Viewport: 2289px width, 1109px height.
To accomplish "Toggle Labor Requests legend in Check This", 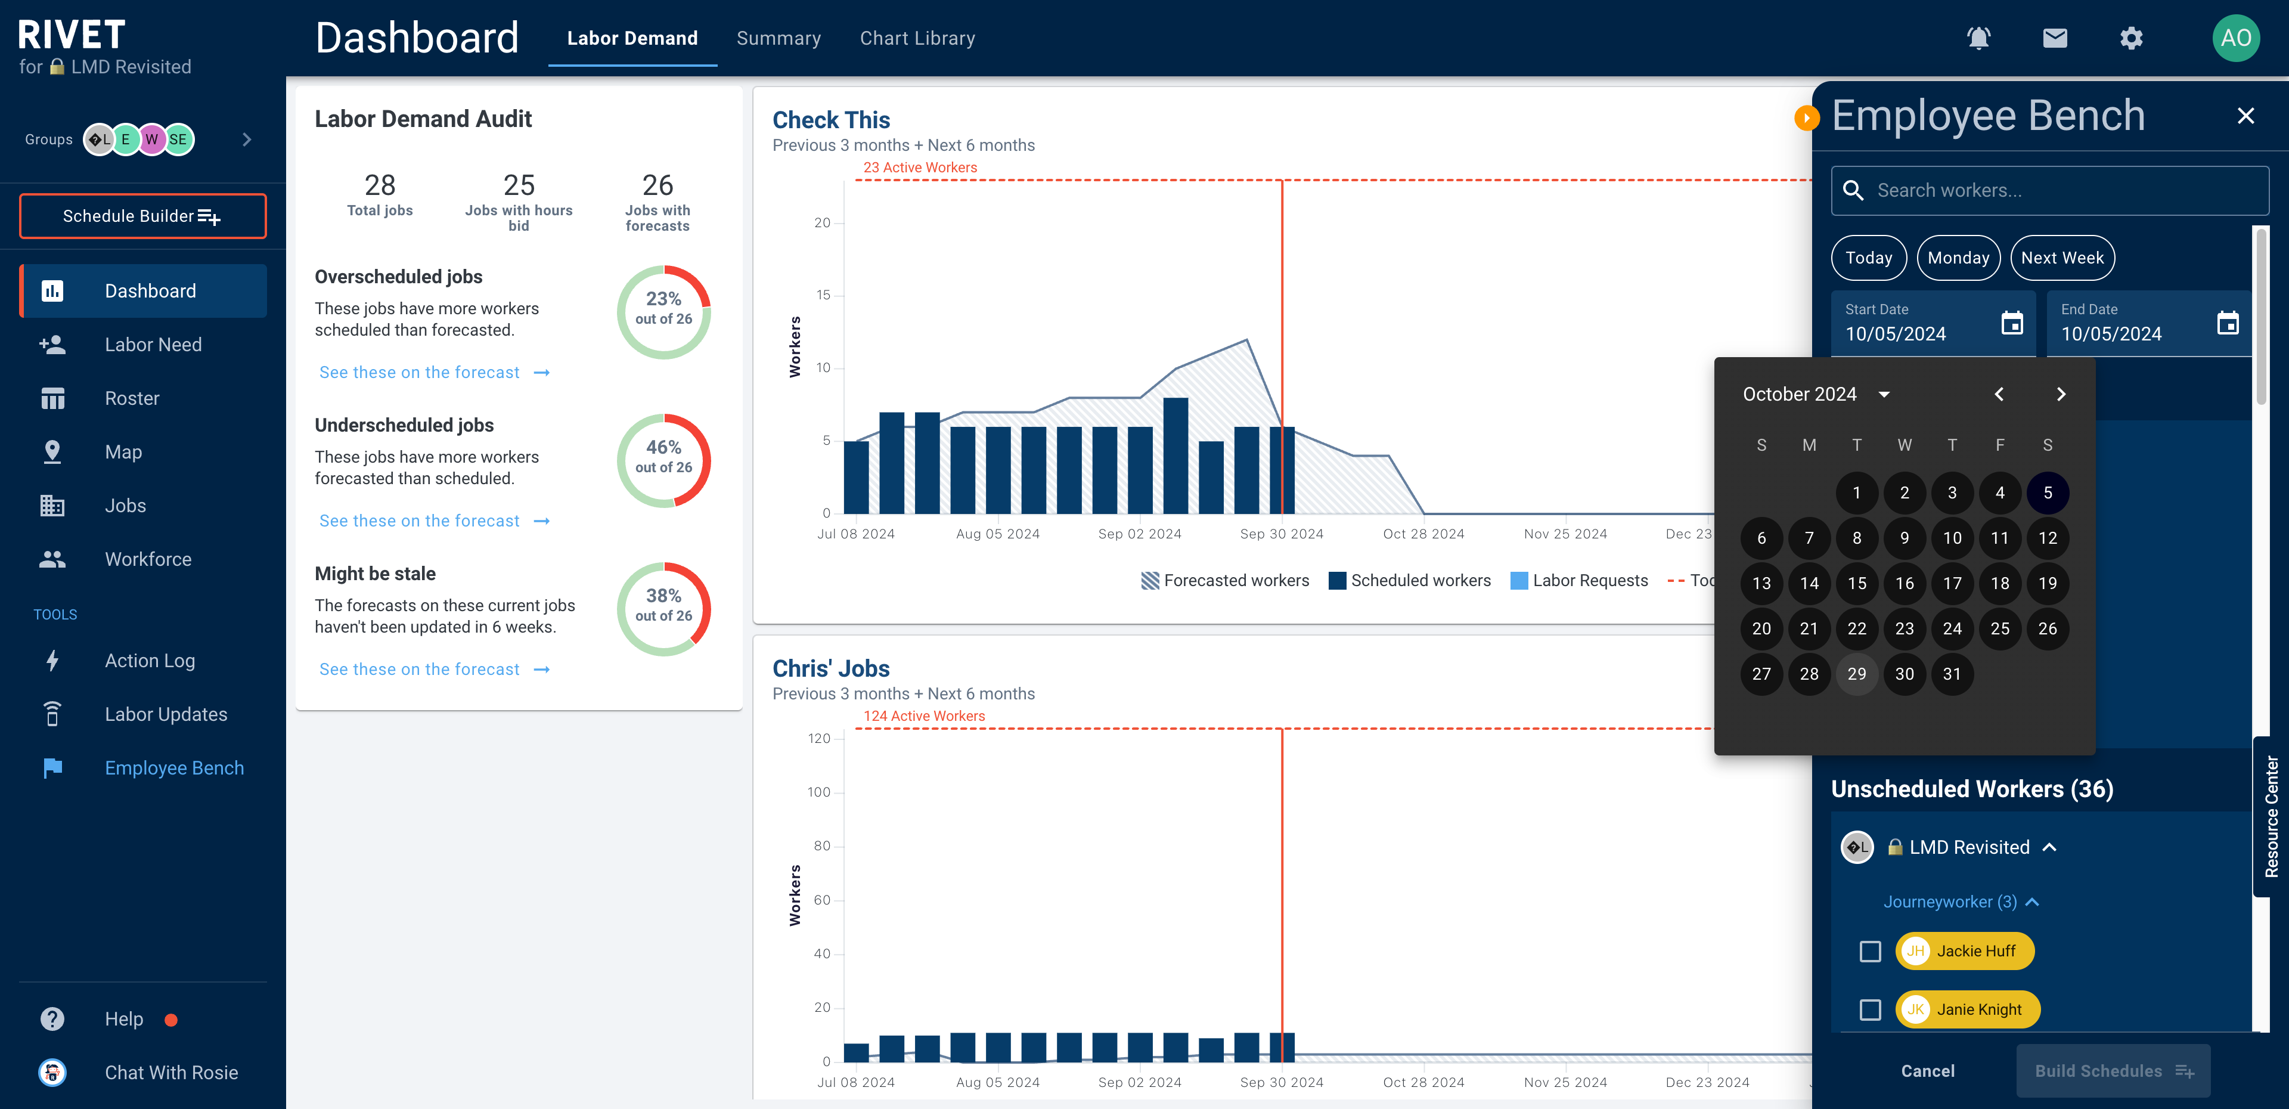I will pyautogui.click(x=1579, y=580).
